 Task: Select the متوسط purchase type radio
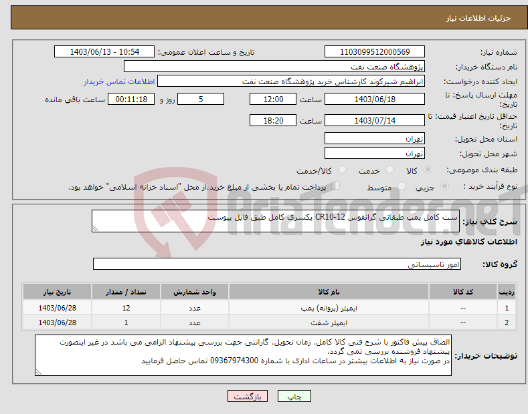point(402,186)
